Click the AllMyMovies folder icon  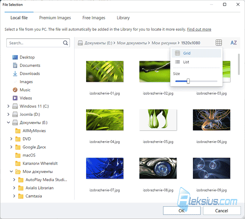coord(18,131)
